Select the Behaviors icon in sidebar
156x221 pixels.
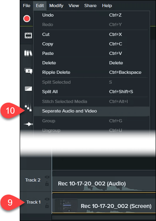pos(28,107)
